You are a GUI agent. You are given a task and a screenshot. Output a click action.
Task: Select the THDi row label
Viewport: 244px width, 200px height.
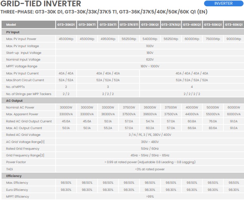(x=10, y=169)
